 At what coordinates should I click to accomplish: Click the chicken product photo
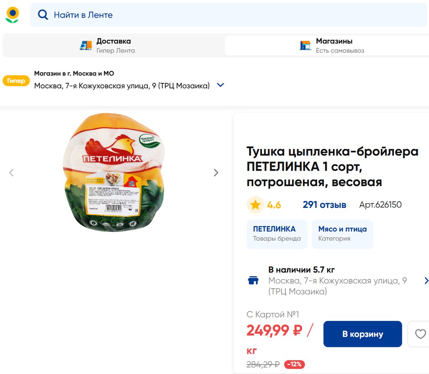(x=114, y=172)
